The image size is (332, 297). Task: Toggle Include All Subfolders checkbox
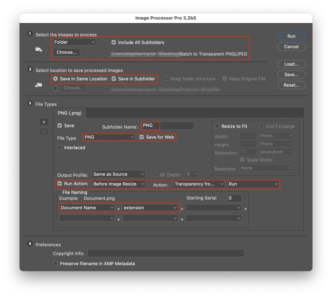tap(114, 42)
